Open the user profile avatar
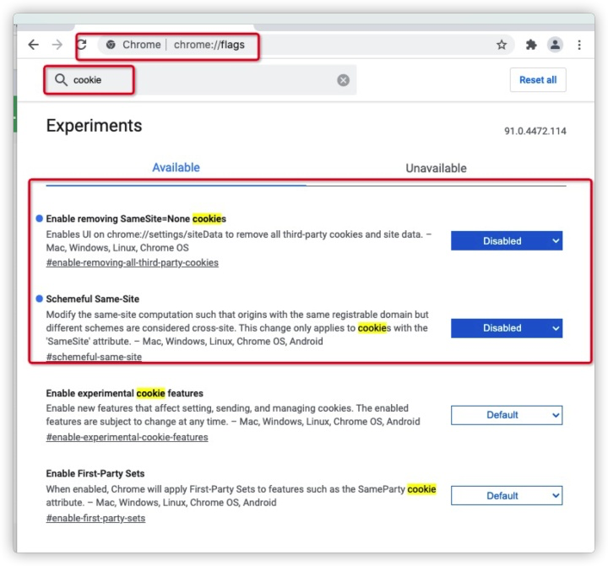The image size is (608, 566). pyautogui.click(x=555, y=45)
